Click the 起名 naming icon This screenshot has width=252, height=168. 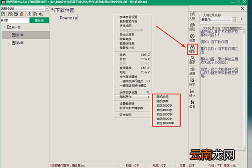pyautogui.click(x=192, y=104)
